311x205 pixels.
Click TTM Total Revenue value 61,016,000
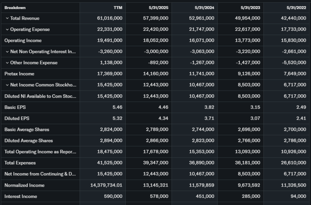(x=110, y=18)
